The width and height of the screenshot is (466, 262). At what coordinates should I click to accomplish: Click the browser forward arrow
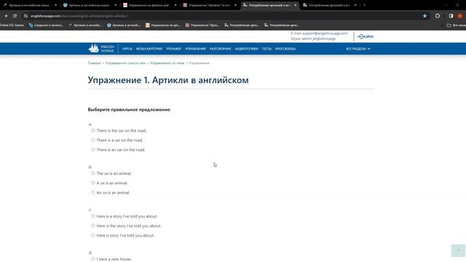pos(5,16)
